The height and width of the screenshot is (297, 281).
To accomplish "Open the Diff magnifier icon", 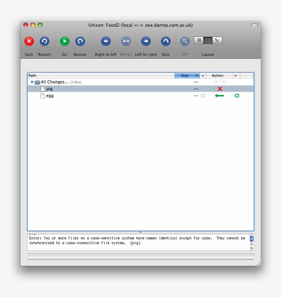I will tap(185, 41).
